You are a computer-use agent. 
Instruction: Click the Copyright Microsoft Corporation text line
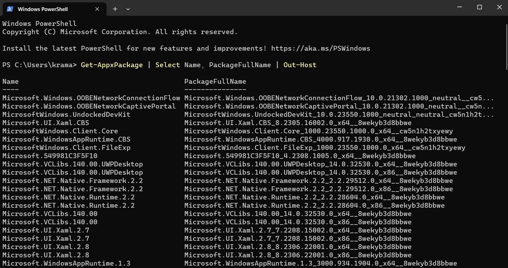(119, 32)
